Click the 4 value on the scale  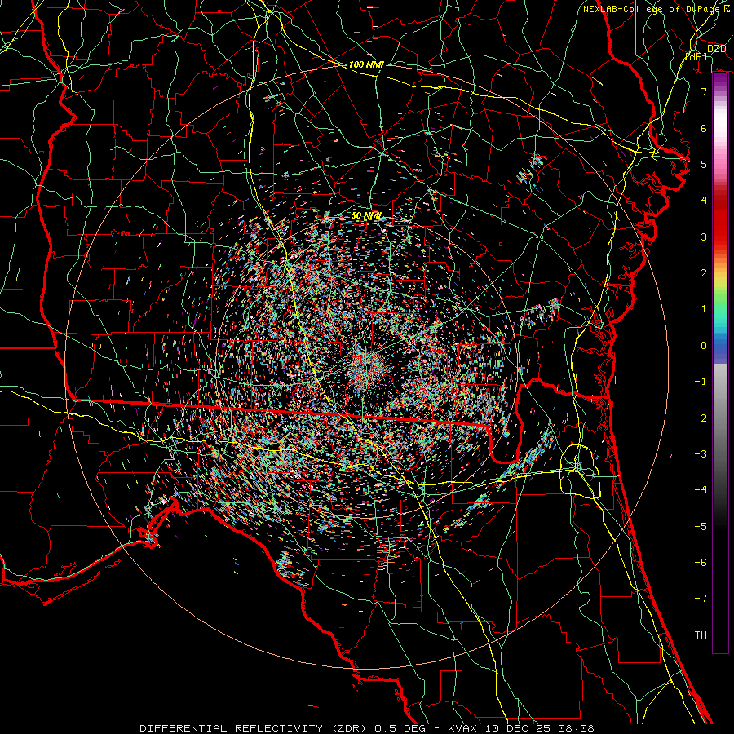pyautogui.click(x=704, y=200)
